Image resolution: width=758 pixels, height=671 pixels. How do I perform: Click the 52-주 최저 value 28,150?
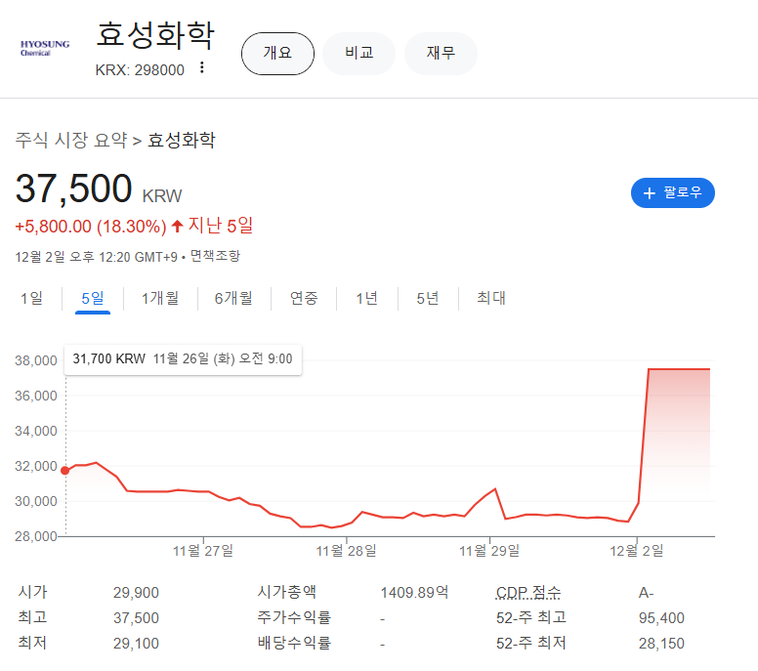[661, 644]
